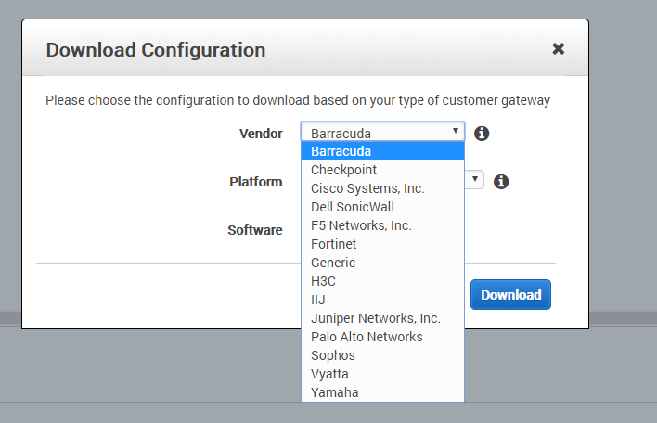Choose Yamaha from the dropdown
The image size is (657, 423).
point(382,392)
